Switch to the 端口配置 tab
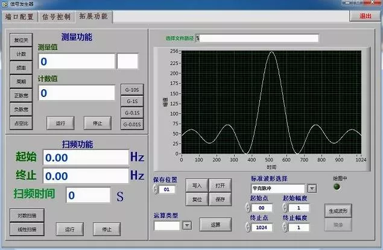This screenshot has height=250, width=383. [20, 17]
